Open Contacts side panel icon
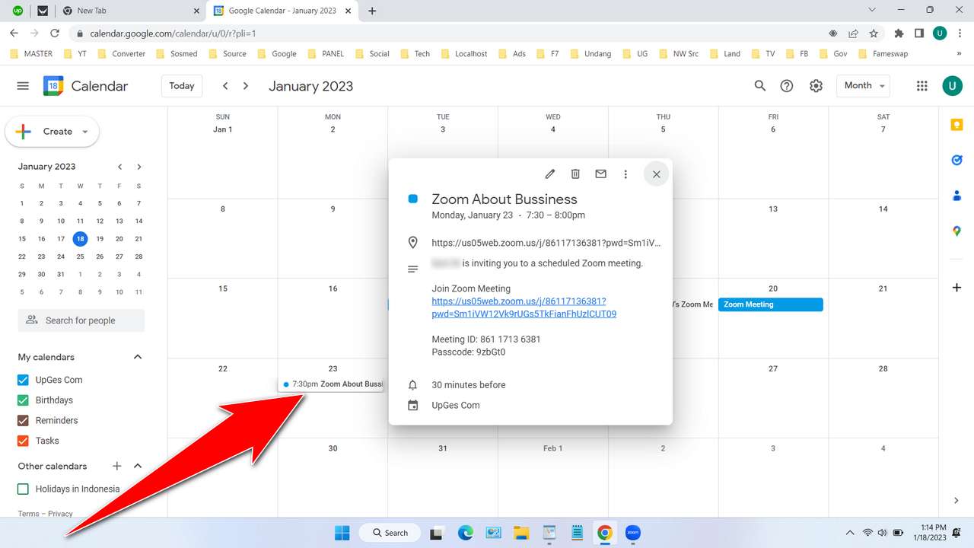 tap(956, 196)
